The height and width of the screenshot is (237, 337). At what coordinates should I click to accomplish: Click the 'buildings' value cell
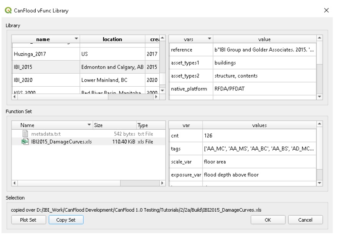point(264,63)
